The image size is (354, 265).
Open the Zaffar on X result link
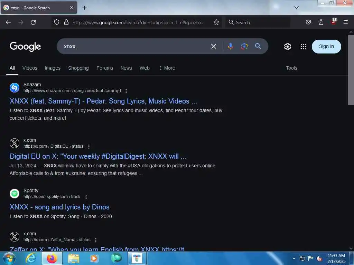pyautogui.click(x=97, y=249)
